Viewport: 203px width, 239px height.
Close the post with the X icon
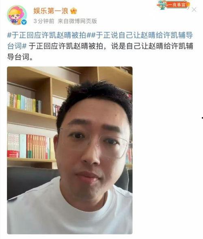coord(194,10)
